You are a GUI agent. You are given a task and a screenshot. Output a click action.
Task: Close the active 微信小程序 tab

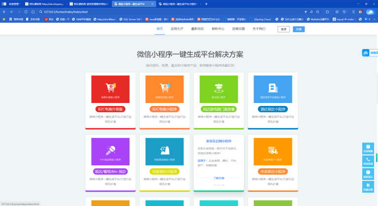tap(153, 4)
